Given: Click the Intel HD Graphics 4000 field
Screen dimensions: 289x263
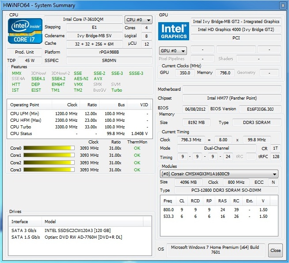Looking at the screenshot, I should (236, 29).
